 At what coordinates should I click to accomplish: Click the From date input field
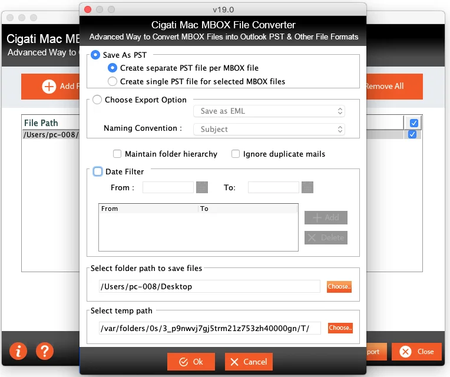(168, 187)
